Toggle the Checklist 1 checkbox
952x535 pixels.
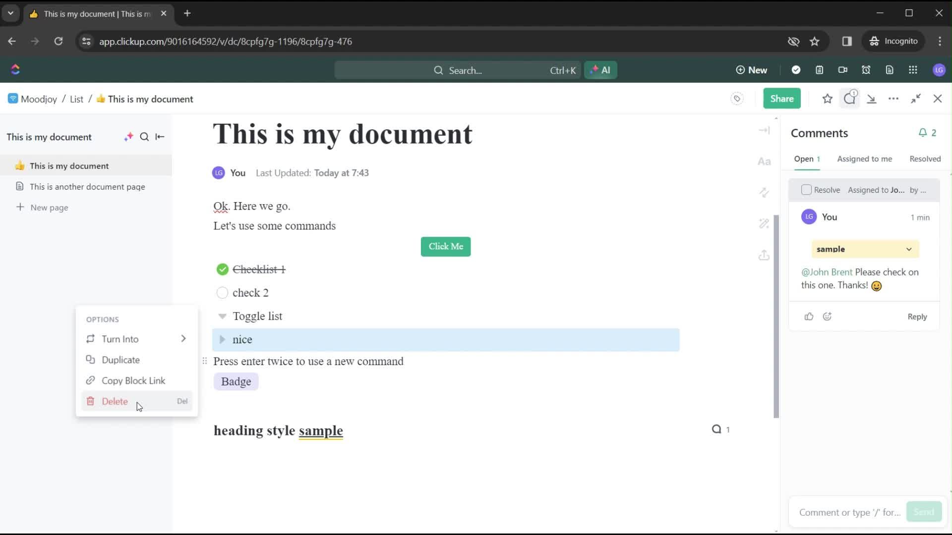point(222,269)
